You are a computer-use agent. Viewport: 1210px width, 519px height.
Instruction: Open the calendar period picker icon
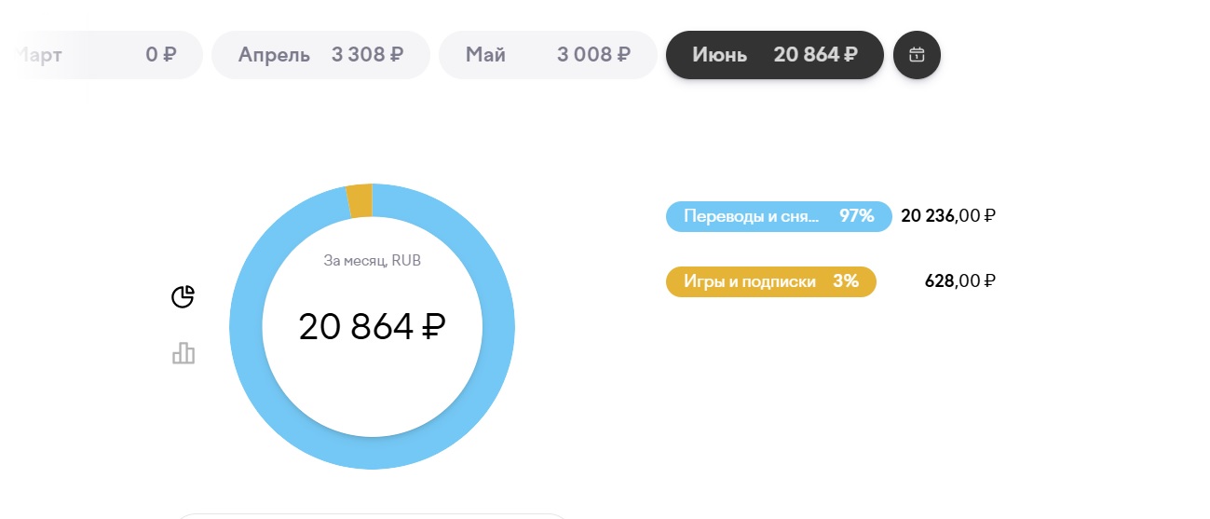[x=917, y=55]
